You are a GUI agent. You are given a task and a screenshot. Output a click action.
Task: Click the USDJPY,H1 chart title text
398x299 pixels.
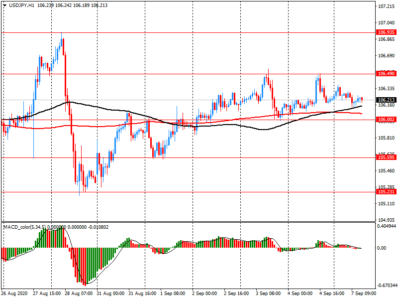(22, 5)
